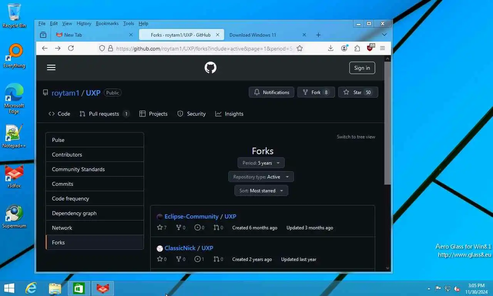Select the Everything desktop shortcut
Screen dimensions: 493x296
tap(14, 56)
